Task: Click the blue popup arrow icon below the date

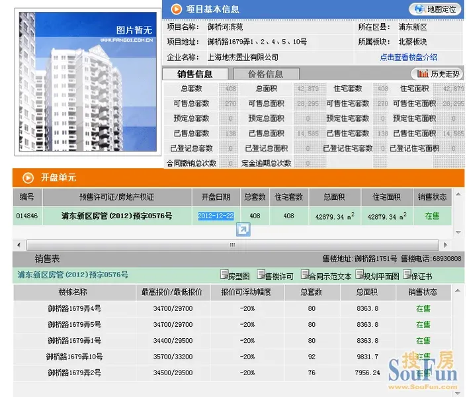Action: pyautogui.click(x=243, y=230)
